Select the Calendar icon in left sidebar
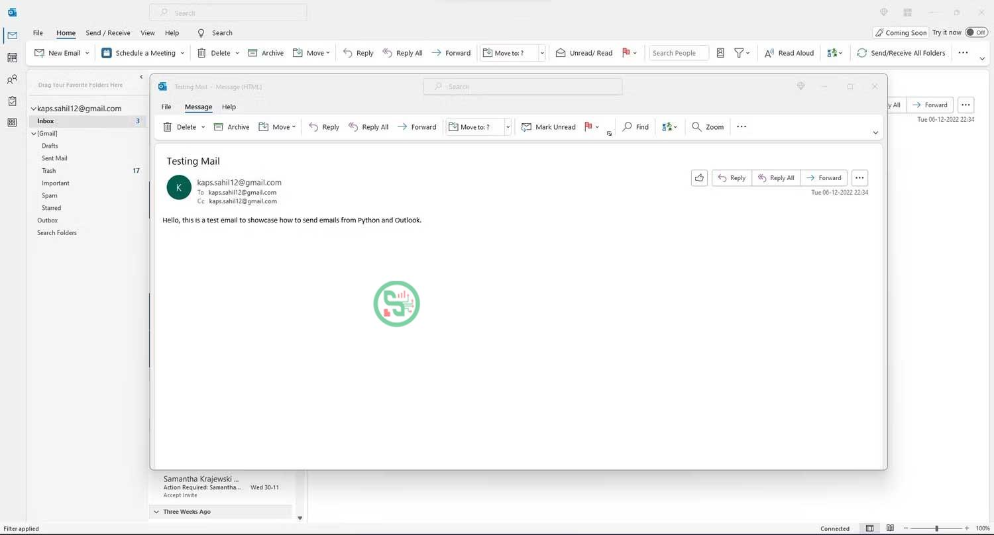 tap(12, 58)
